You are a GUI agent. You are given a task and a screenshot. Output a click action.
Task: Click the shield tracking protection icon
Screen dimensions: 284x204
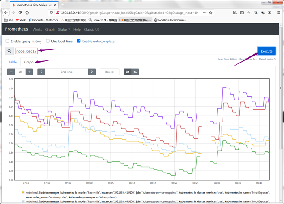(x=51, y=13)
